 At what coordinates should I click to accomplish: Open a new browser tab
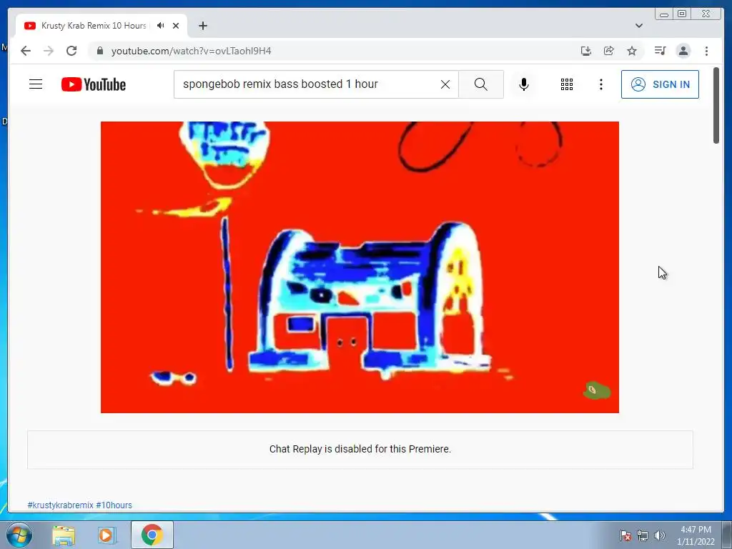[202, 26]
